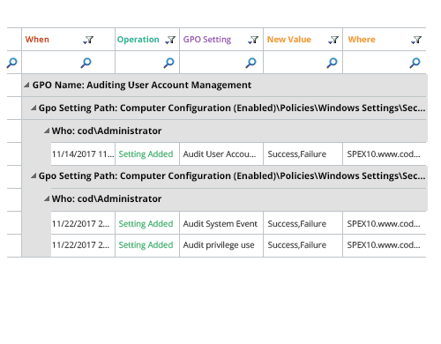Click search magnifier under New Value column

pos(332,63)
